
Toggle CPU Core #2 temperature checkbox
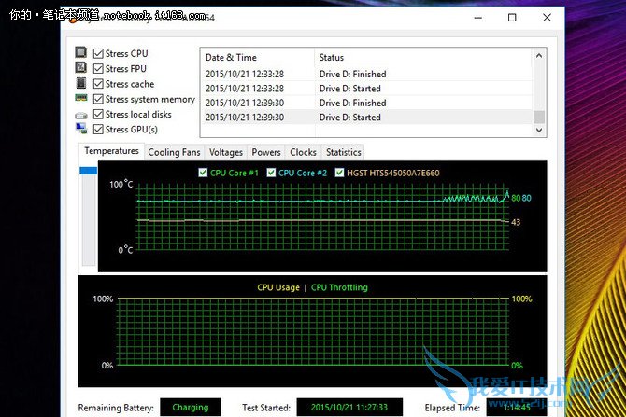(271, 173)
